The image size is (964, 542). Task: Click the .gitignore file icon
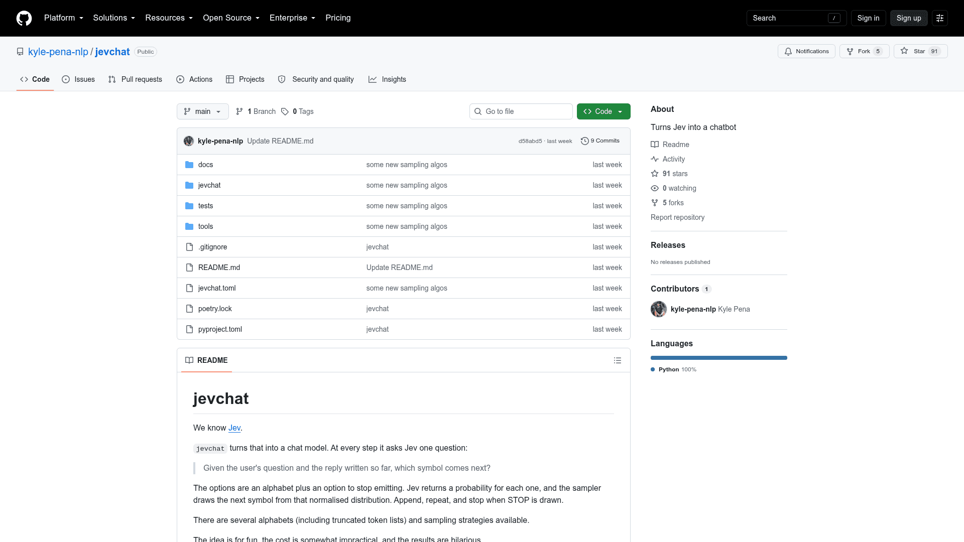pos(189,247)
